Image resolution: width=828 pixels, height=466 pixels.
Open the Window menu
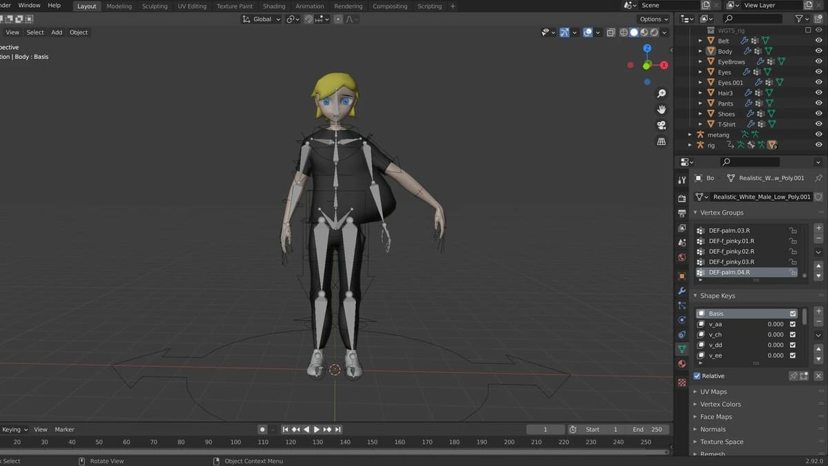click(x=29, y=6)
